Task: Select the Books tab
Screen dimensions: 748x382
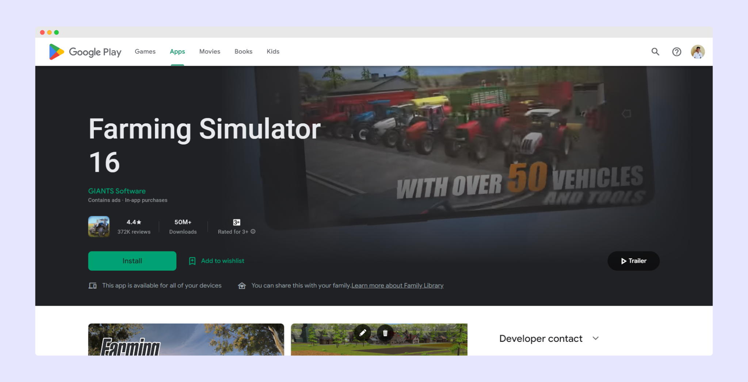Action: pos(243,51)
